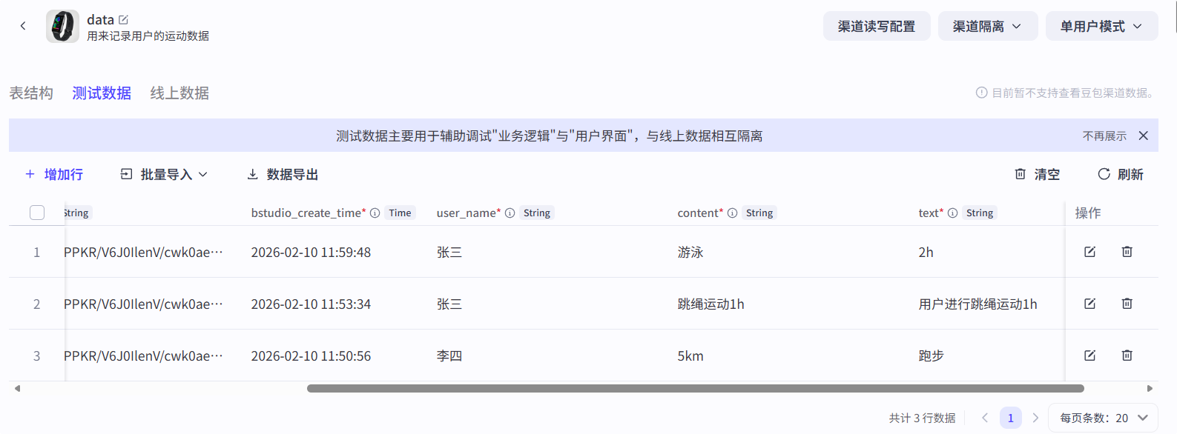The image size is (1177, 434).
Task: Click the cell 2026-02-10 11:59:48
Action: coord(311,253)
